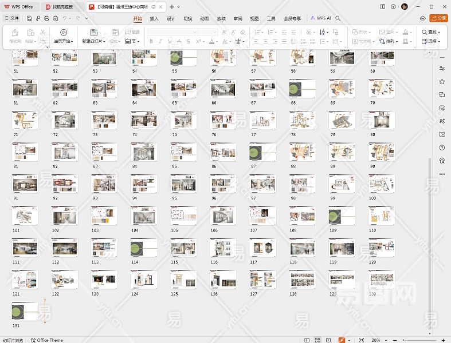This screenshot has height=343, width=451.
Task: Click the search magnifier icon in ribbon tabs
Action: point(338,18)
